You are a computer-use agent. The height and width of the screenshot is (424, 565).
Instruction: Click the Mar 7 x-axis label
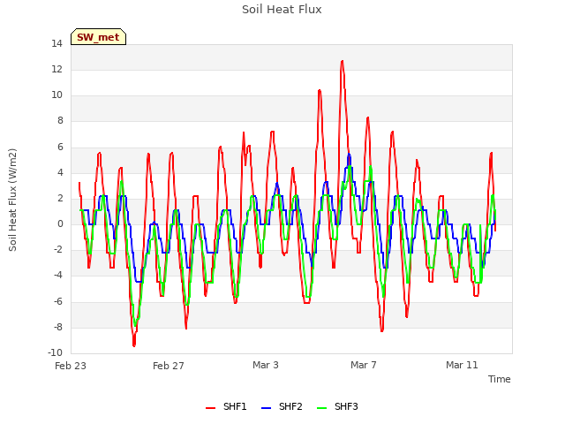tap(364, 365)
